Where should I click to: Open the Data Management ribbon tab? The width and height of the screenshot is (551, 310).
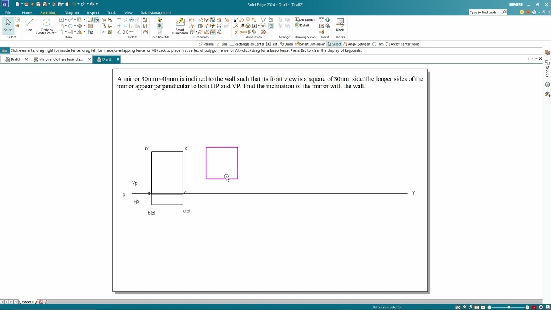pyautogui.click(x=156, y=12)
